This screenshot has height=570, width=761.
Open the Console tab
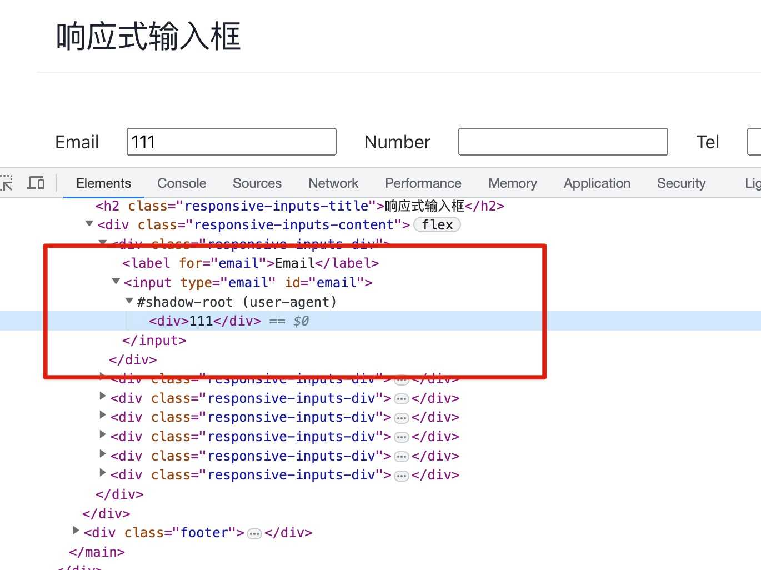pos(182,183)
